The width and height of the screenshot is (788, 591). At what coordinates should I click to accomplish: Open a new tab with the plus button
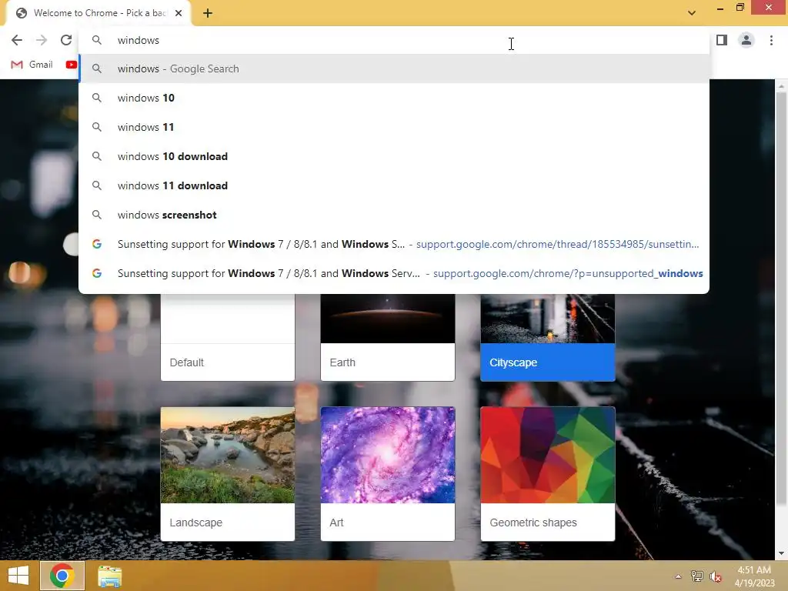[208, 13]
